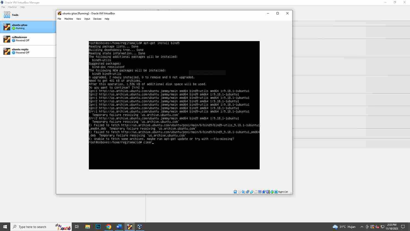Screen dimensions: 410x231
Task: Open the Devices menu in the VM window
Action: click(x=97, y=19)
